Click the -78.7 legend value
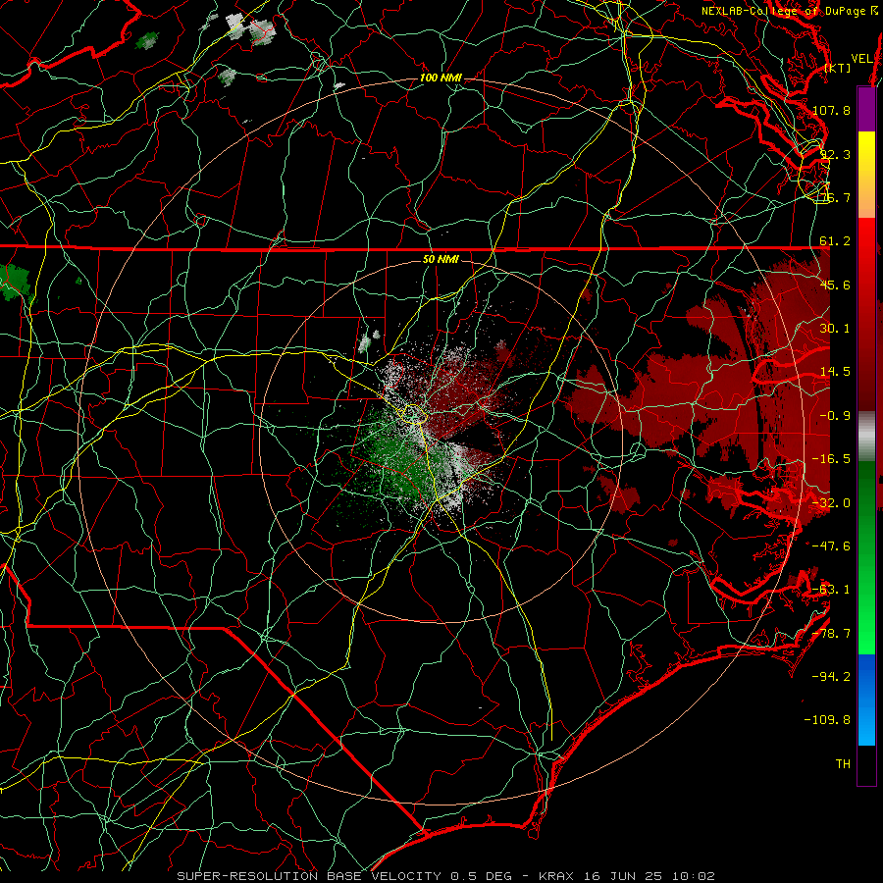This screenshot has height=883, width=883. click(x=831, y=634)
